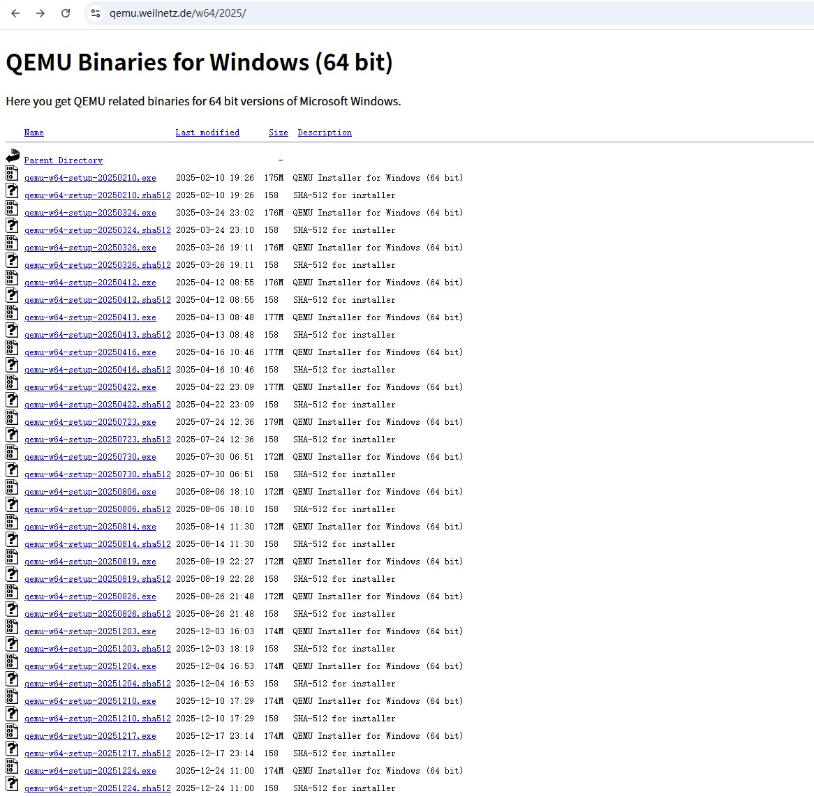Image resolution: width=814 pixels, height=796 pixels.
Task: Open qemu-w64-setup-20250806.sha512 link
Action: pos(97,509)
